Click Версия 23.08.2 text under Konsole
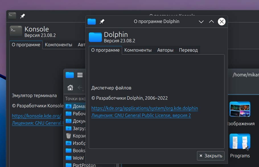 point(40,35)
